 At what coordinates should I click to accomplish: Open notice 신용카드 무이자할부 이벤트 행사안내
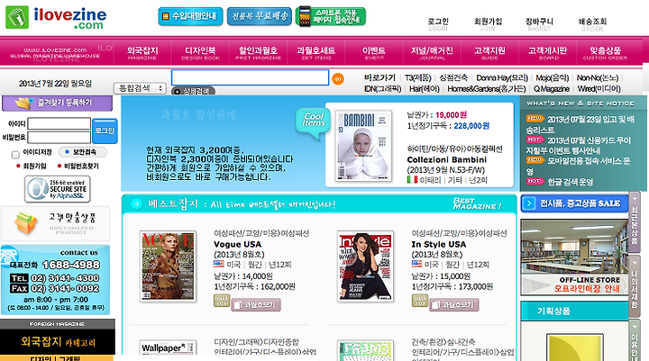click(x=579, y=145)
